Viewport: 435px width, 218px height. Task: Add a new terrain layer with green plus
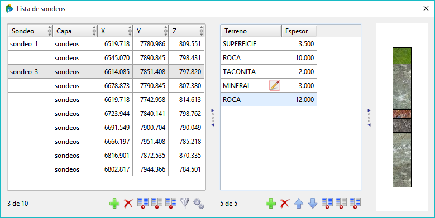coord(271,204)
